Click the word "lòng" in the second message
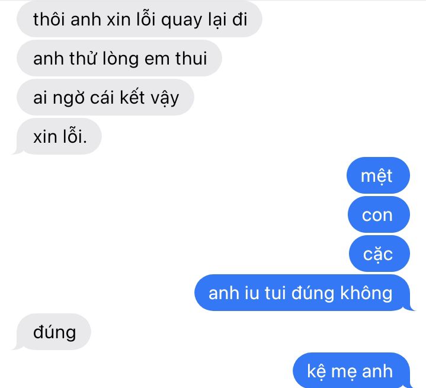The width and height of the screenshot is (426, 388). (x=120, y=59)
